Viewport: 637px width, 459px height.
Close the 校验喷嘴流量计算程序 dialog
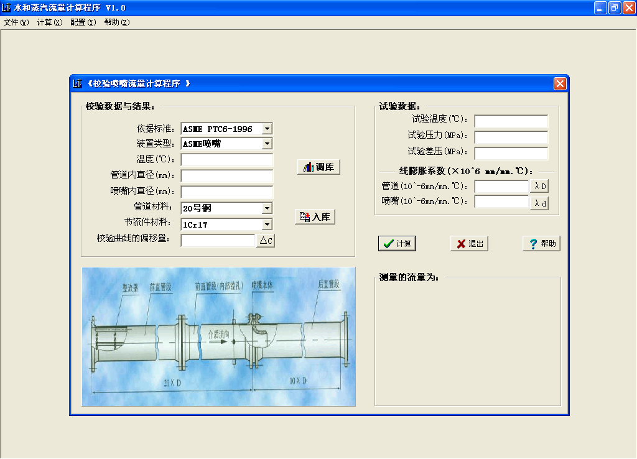tap(560, 84)
